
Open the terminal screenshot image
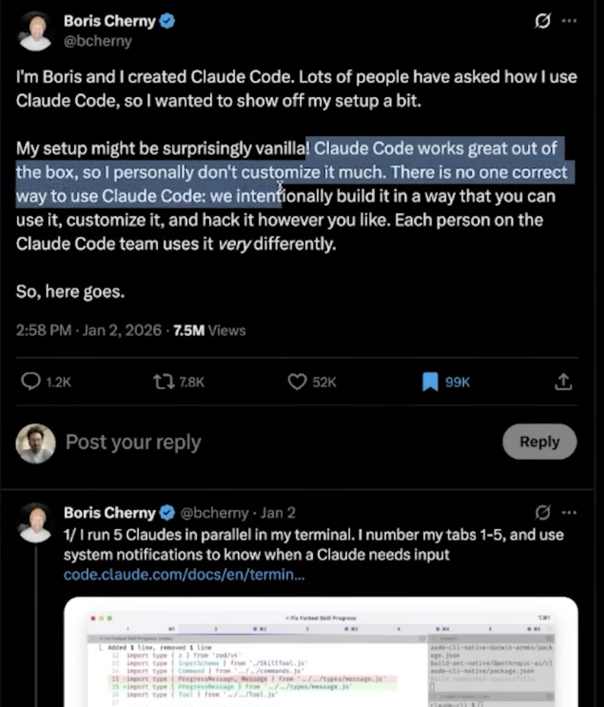pos(321,652)
